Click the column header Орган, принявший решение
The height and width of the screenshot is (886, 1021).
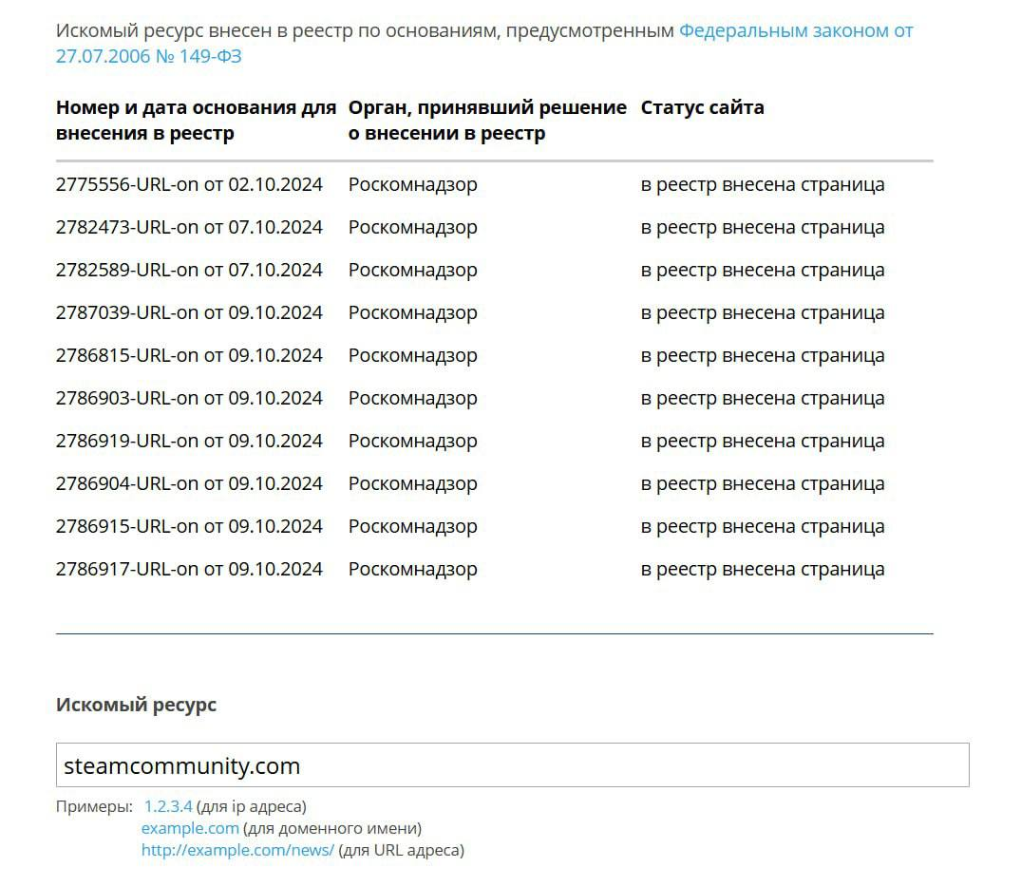(487, 120)
